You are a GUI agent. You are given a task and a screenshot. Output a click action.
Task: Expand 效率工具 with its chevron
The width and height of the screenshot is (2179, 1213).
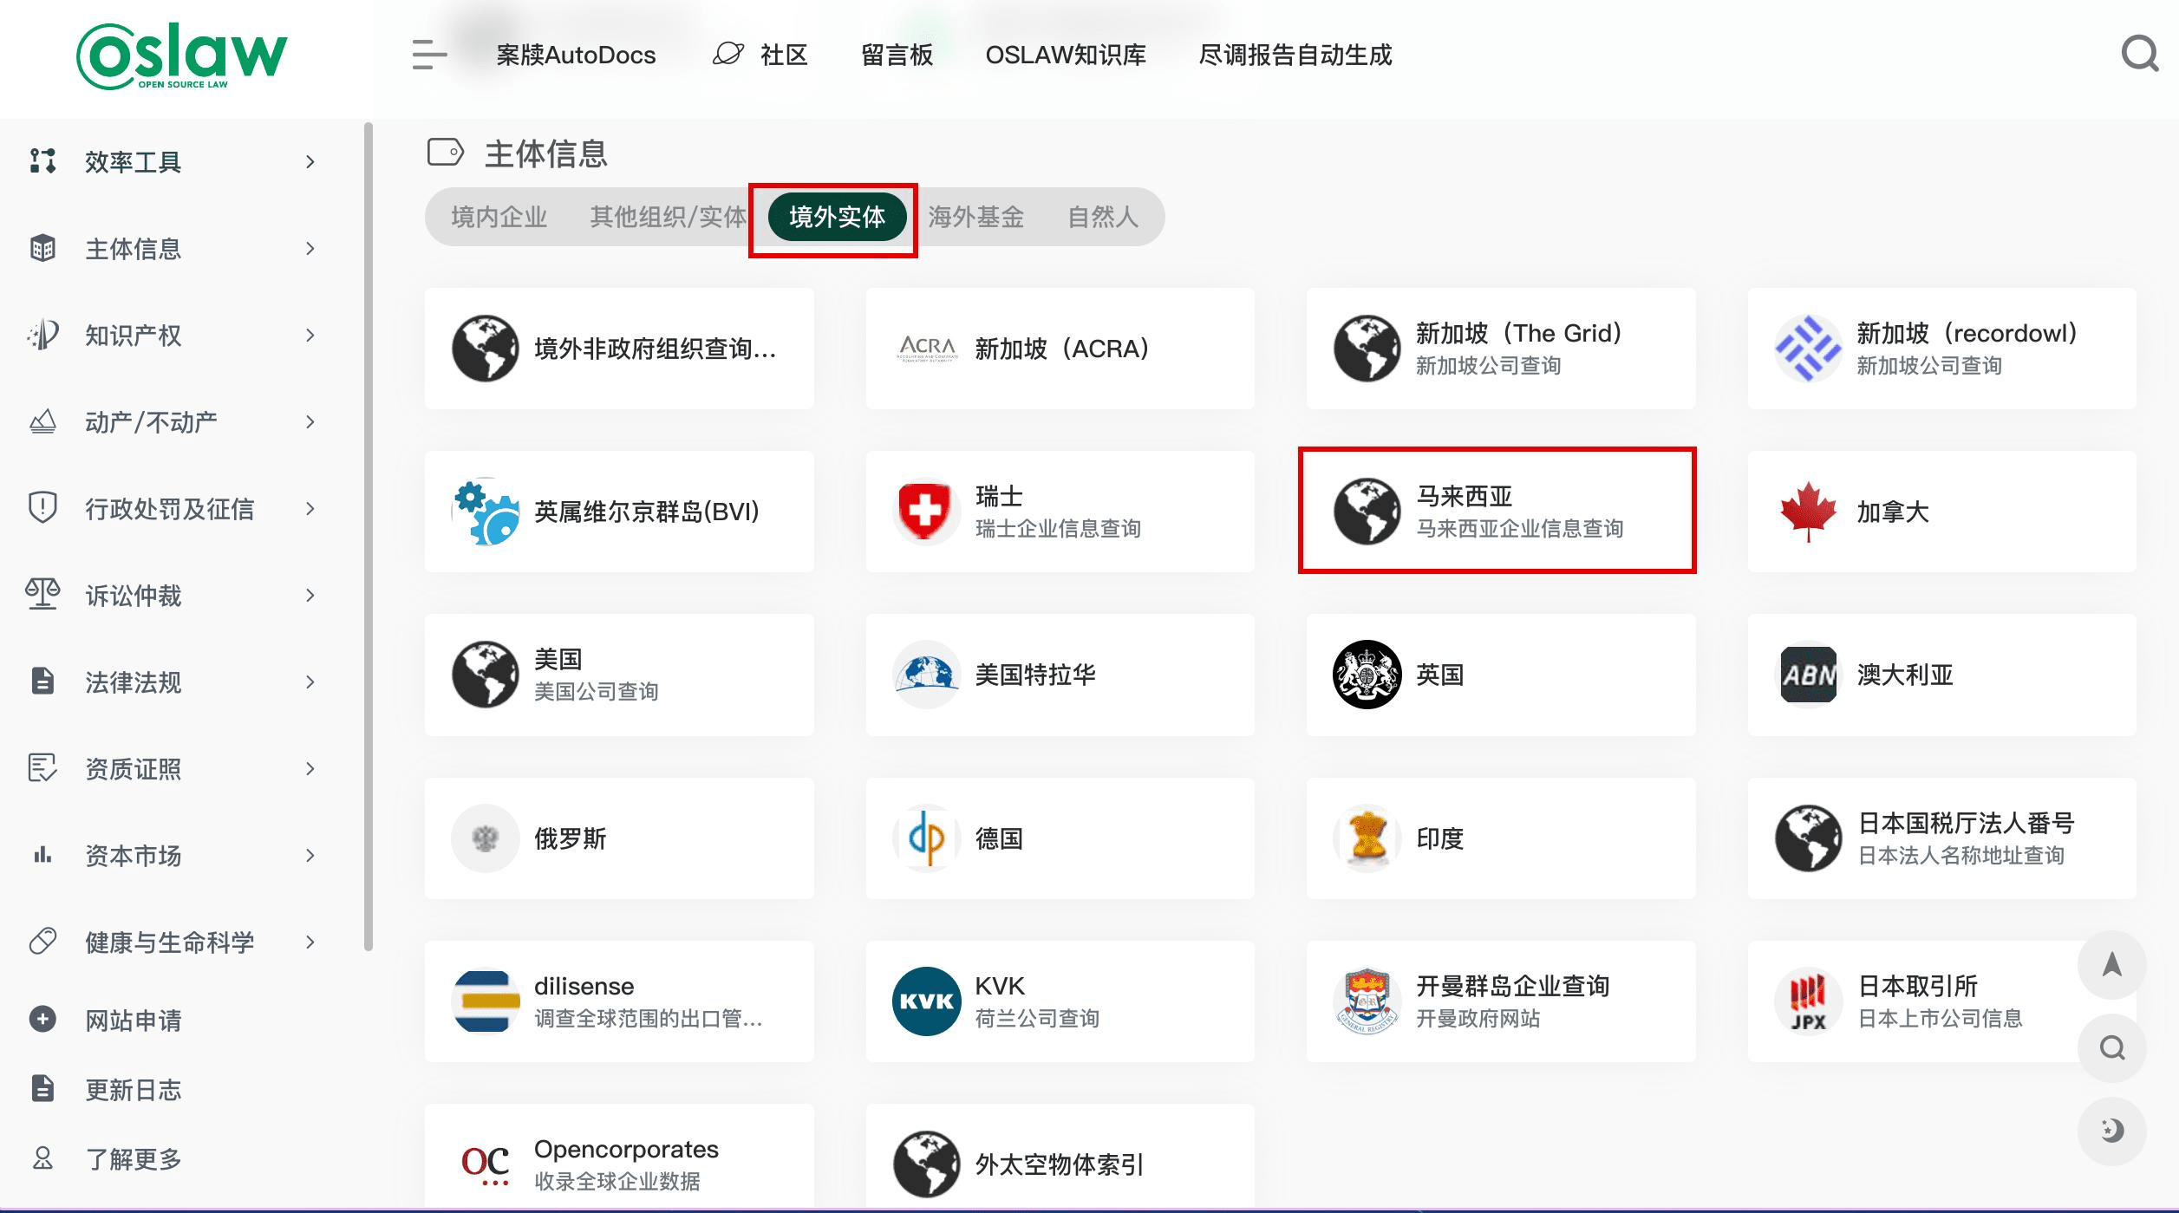(310, 161)
